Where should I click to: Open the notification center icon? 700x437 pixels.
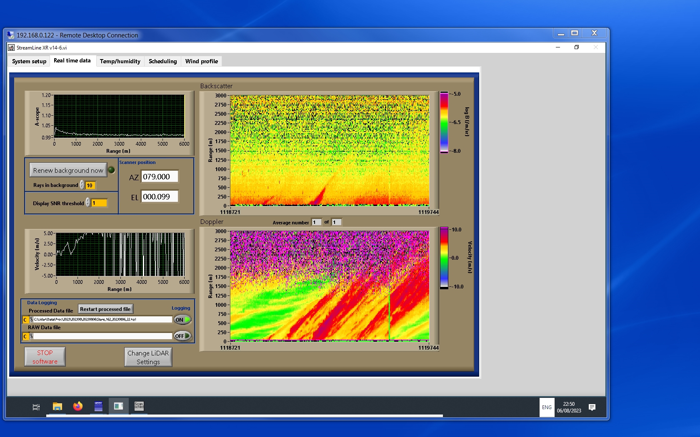(592, 407)
